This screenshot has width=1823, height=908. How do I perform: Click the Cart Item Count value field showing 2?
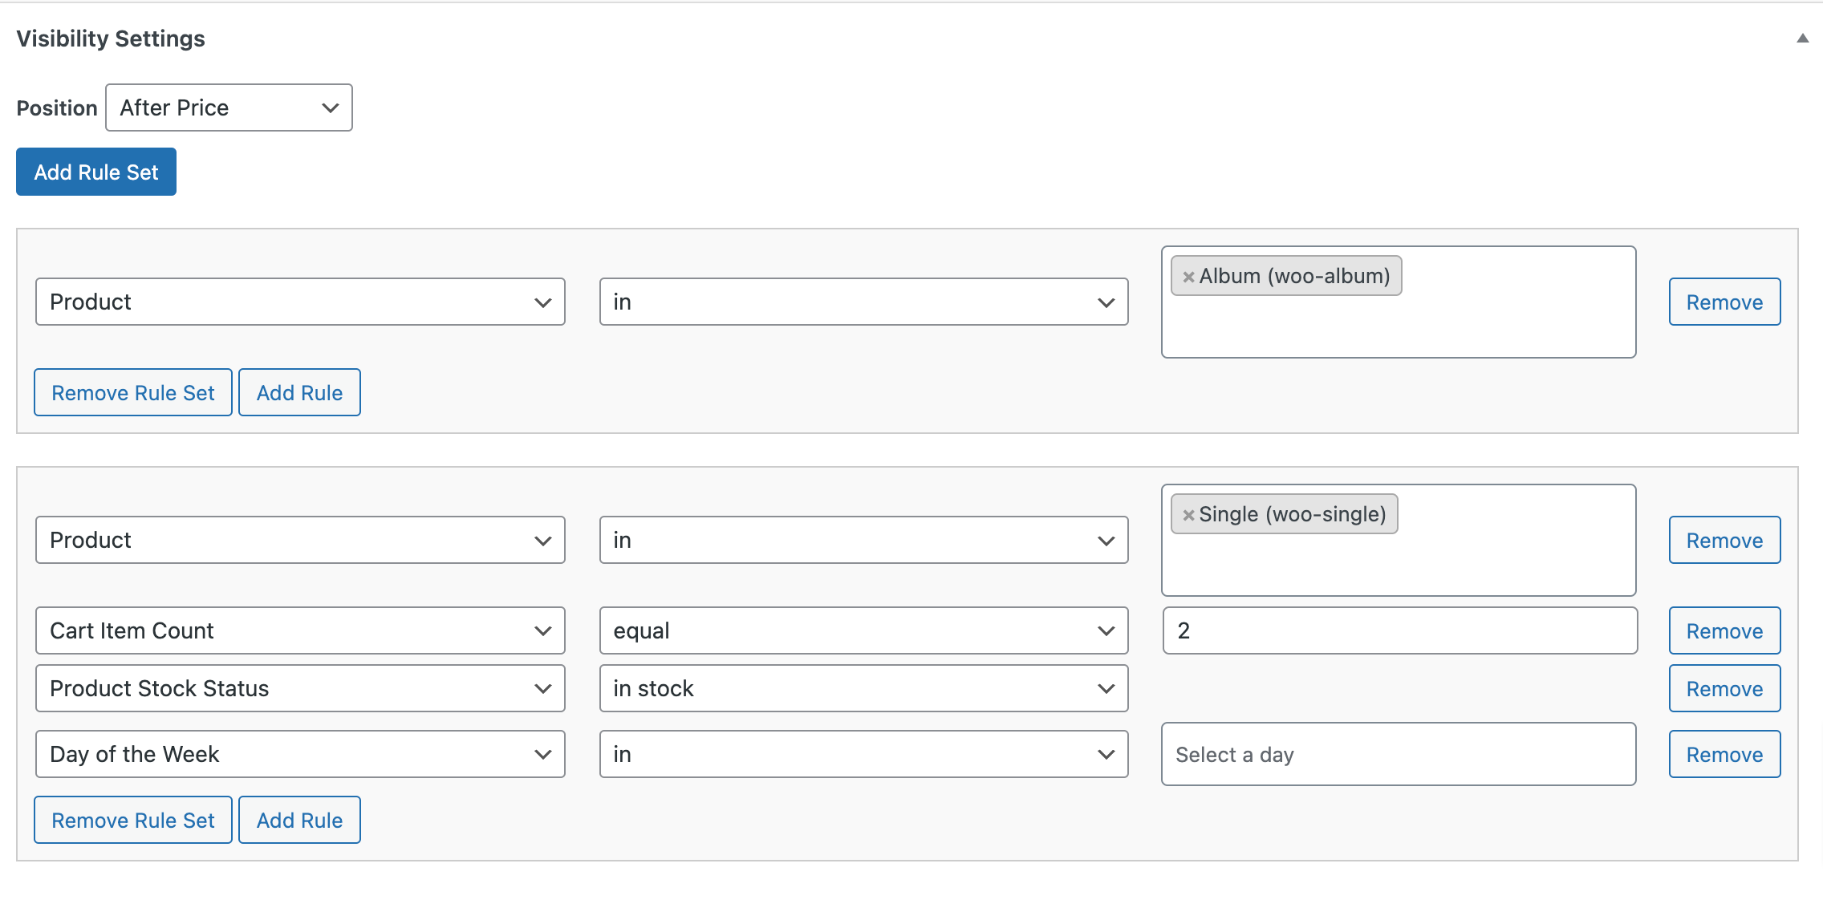point(1398,630)
